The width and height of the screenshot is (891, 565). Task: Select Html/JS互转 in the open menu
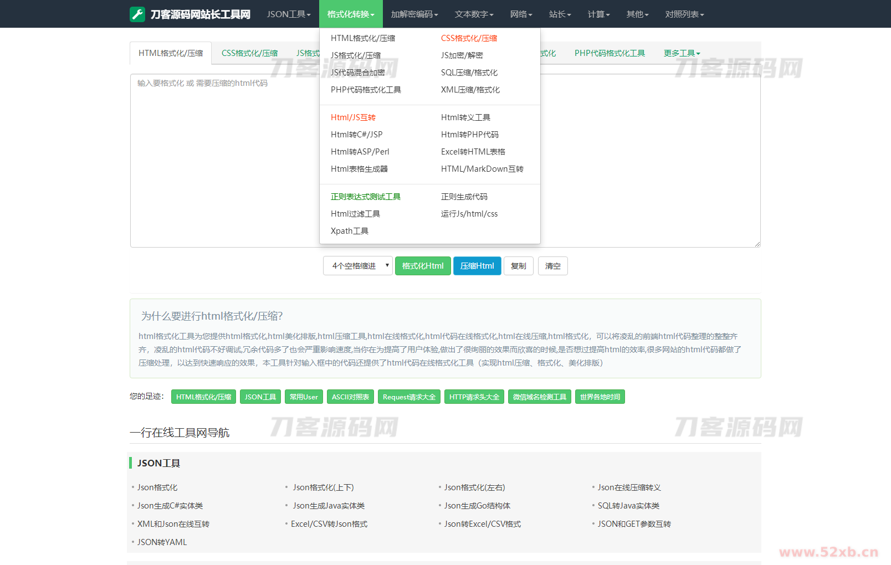(x=355, y=117)
